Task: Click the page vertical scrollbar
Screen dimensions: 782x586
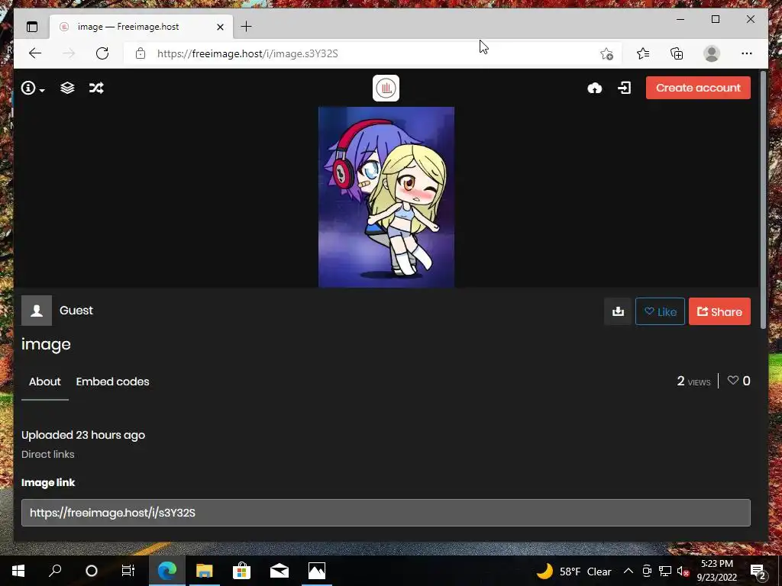Action: point(763,200)
